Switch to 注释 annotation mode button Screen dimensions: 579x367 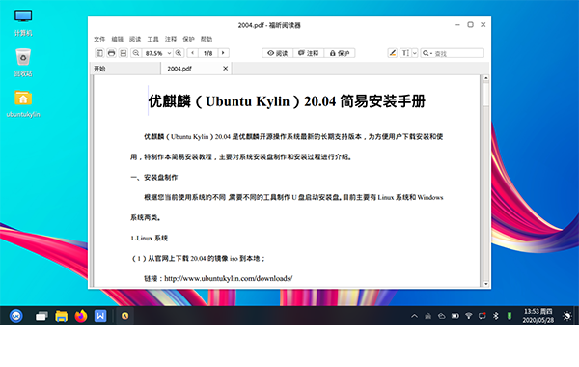(309, 53)
